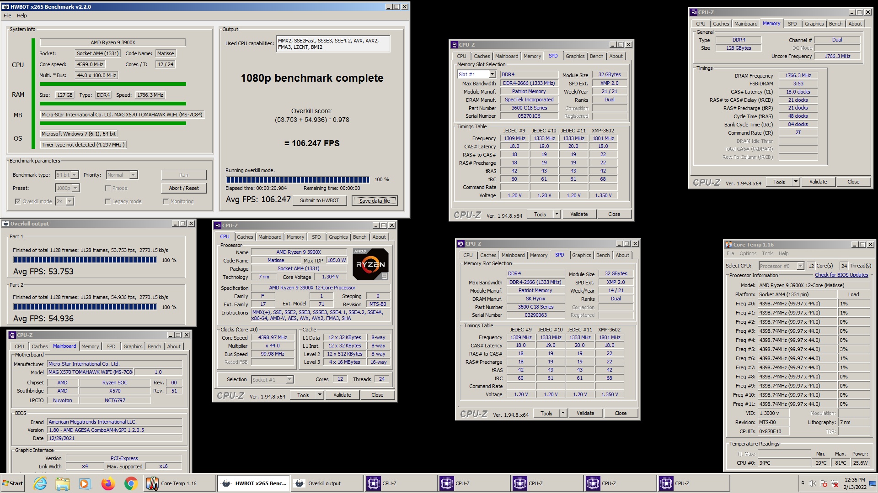
Task: Click the Used CPU capabilities text field
Action: pos(333,43)
